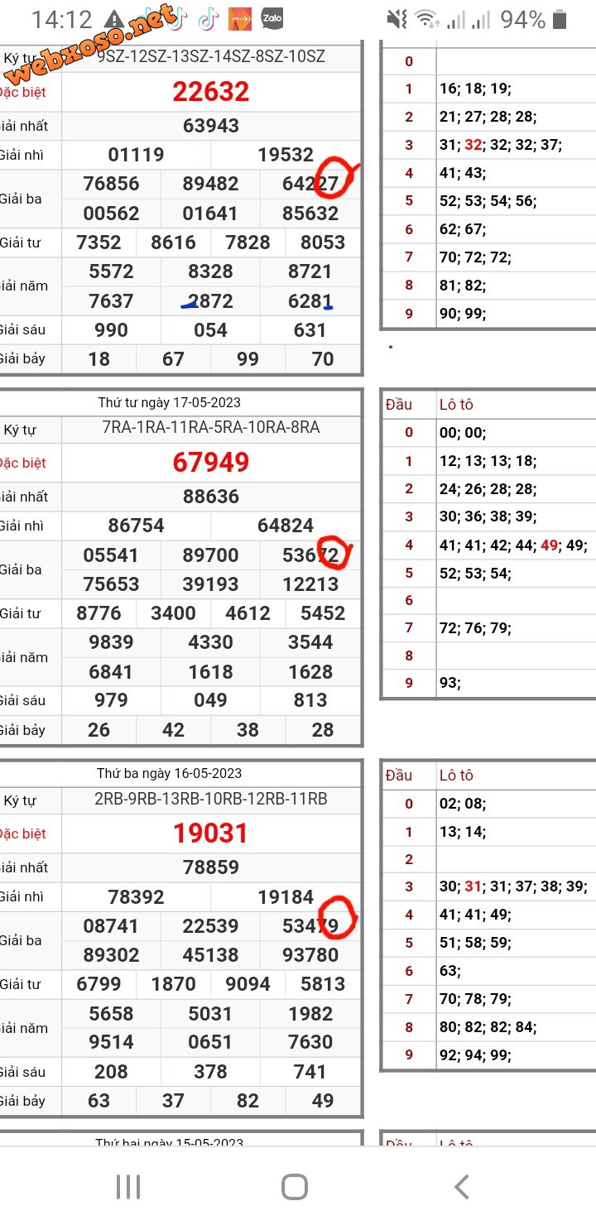Tap sixth prize number 049
Image resolution: width=596 pixels, height=1225 pixels.
click(x=210, y=701)
